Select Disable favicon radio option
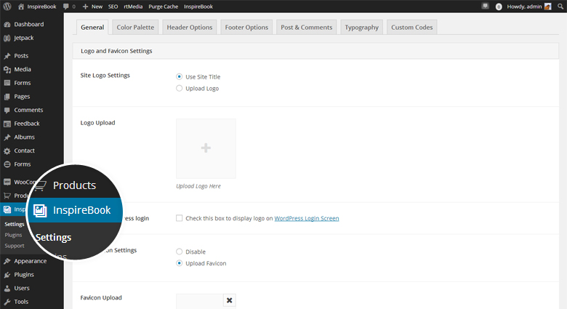The height and width of the screenshot is (309, 567). coord(179,252)
